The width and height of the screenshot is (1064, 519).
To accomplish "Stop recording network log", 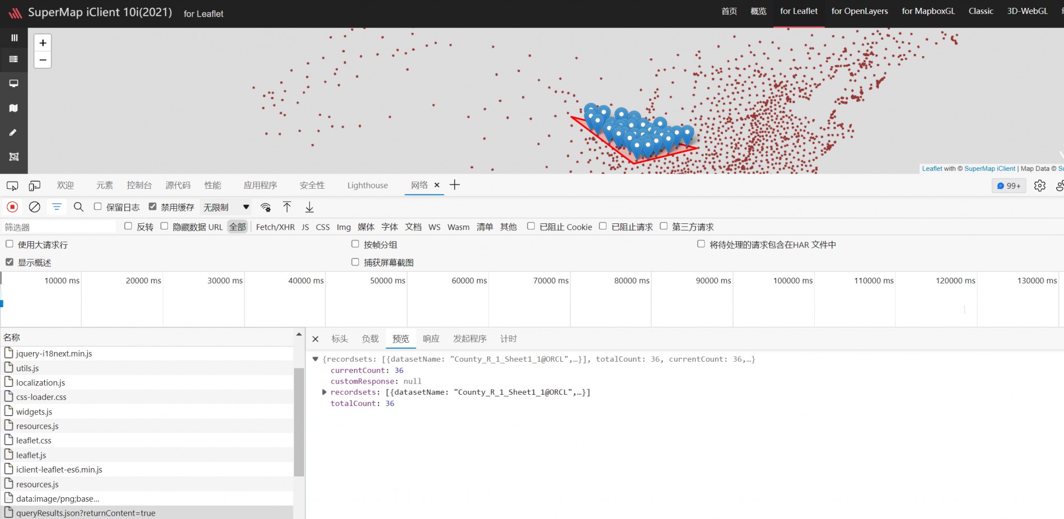I will 12,207.
